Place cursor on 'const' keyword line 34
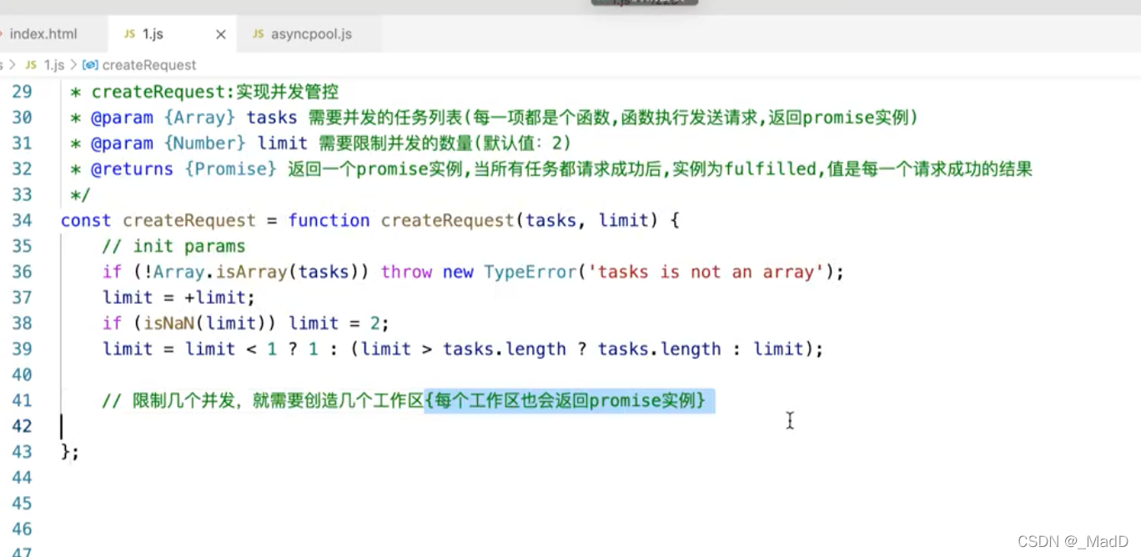This screenshot has height=557, width=1141. (86, 220)
